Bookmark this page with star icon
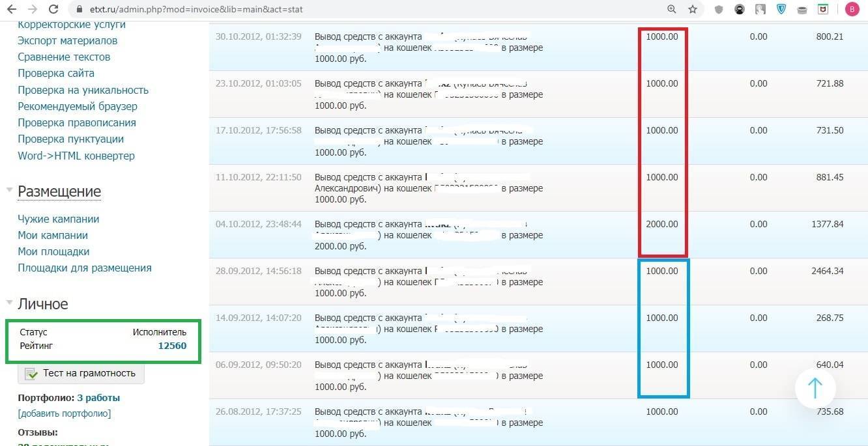Viewport: 868px width, 446px height. point(693,10)
